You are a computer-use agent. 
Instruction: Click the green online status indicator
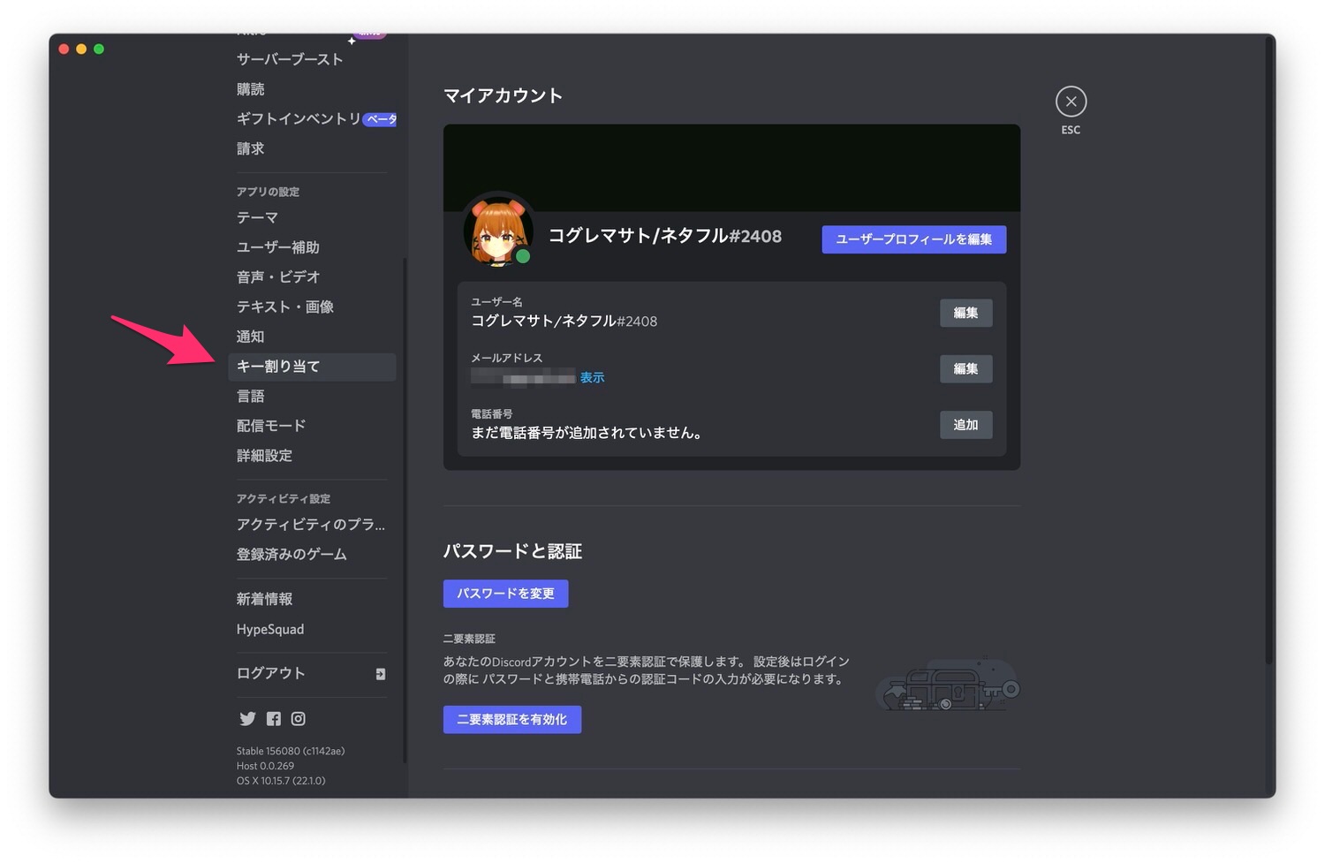[523, 256]
